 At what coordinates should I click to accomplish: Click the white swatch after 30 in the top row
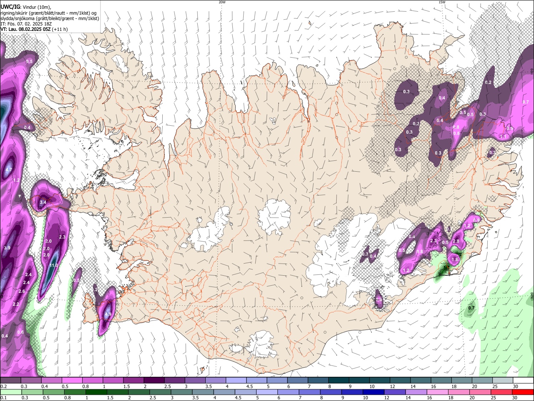click(x=524, y=381)
